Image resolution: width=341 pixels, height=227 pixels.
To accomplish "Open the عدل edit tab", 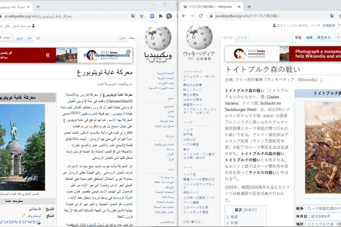I will pyautogui.click(x=29, y=38).
